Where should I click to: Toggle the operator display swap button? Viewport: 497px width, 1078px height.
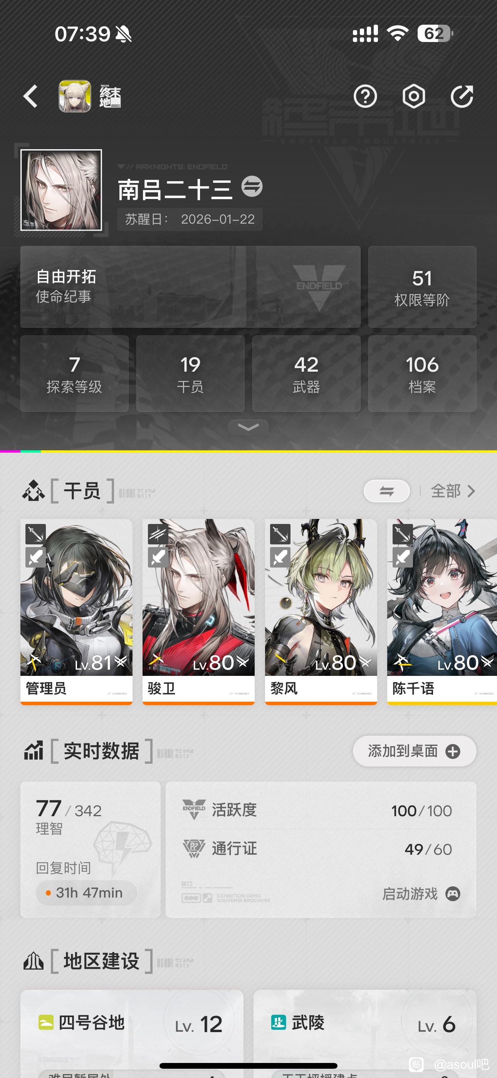point(386,491)
